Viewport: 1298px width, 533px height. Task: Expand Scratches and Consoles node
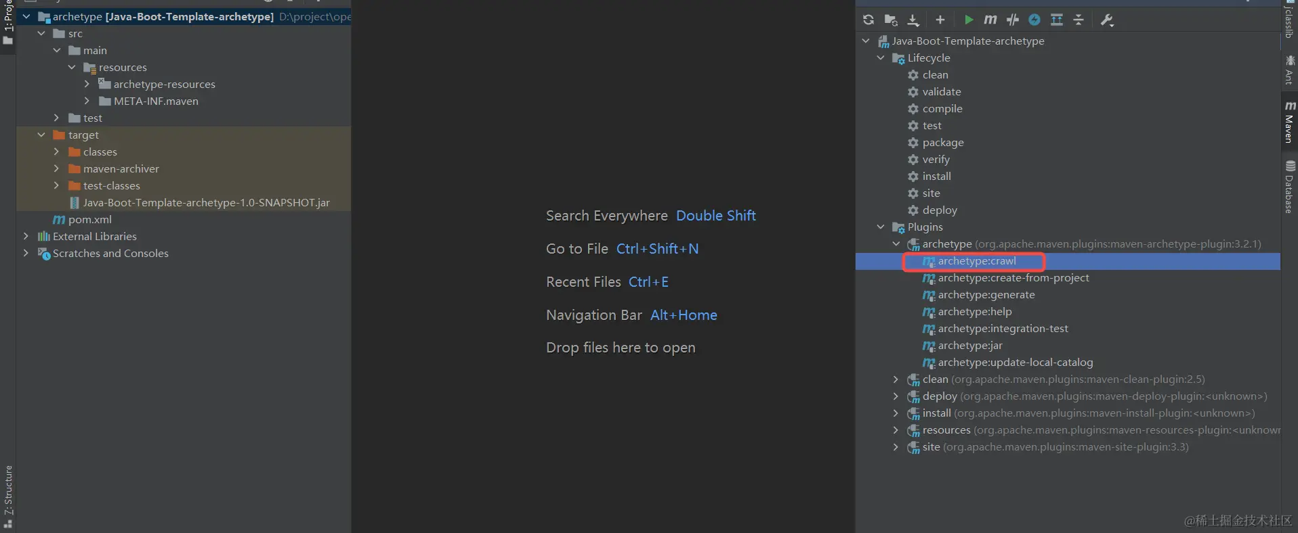(x=26, y=253)
